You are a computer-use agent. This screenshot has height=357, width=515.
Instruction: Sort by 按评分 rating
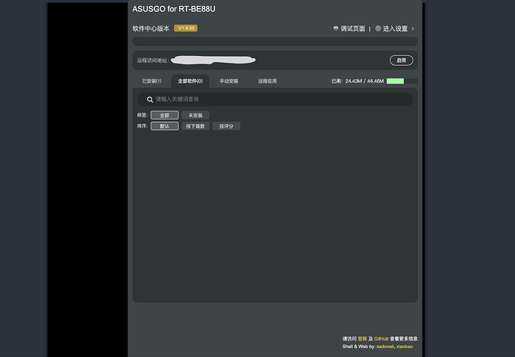(226, 126)
